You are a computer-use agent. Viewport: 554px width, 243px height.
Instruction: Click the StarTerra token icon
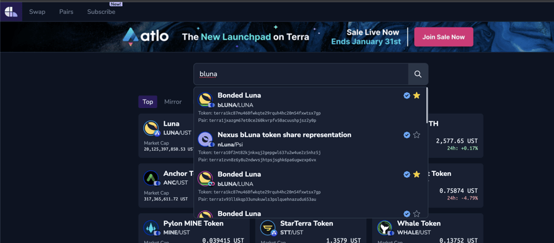pos(268,228)
